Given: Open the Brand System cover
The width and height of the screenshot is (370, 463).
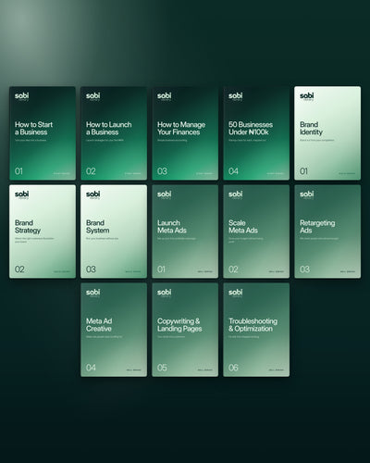Looking at the screenshot, I should click(114, 231).
